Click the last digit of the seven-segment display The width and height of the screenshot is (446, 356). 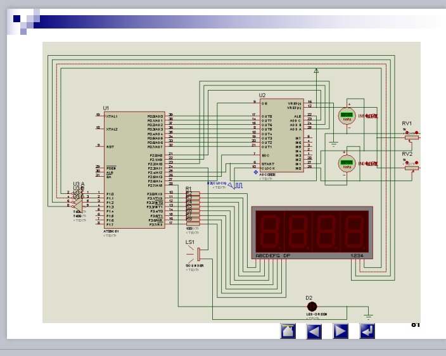[x=355, y=231]
